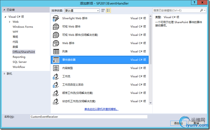Select the 状态机工作流(仅场解决方案) icon
This screenshot has height=130, width=210.
[x=56, y=101]
